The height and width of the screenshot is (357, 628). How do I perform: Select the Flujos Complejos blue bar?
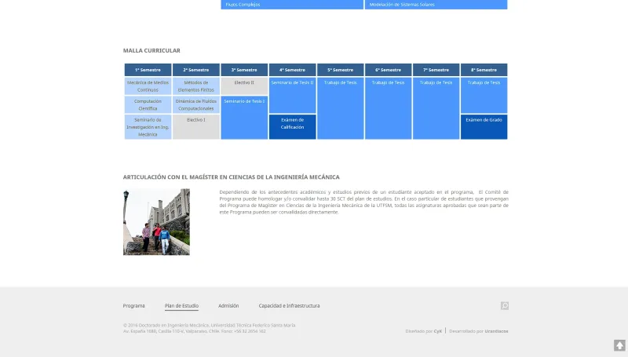point(292,5)
